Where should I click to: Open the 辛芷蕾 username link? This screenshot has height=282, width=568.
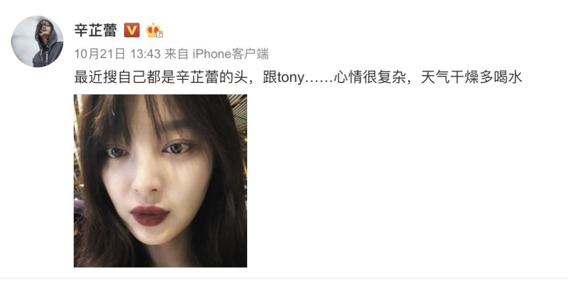(x=96, y=30)
